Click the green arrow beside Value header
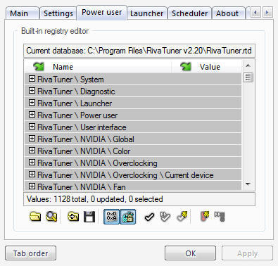278x266 pixels. [x=186, y=67]
